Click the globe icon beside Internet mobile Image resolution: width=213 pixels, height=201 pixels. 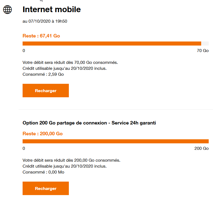pos(8,10)
